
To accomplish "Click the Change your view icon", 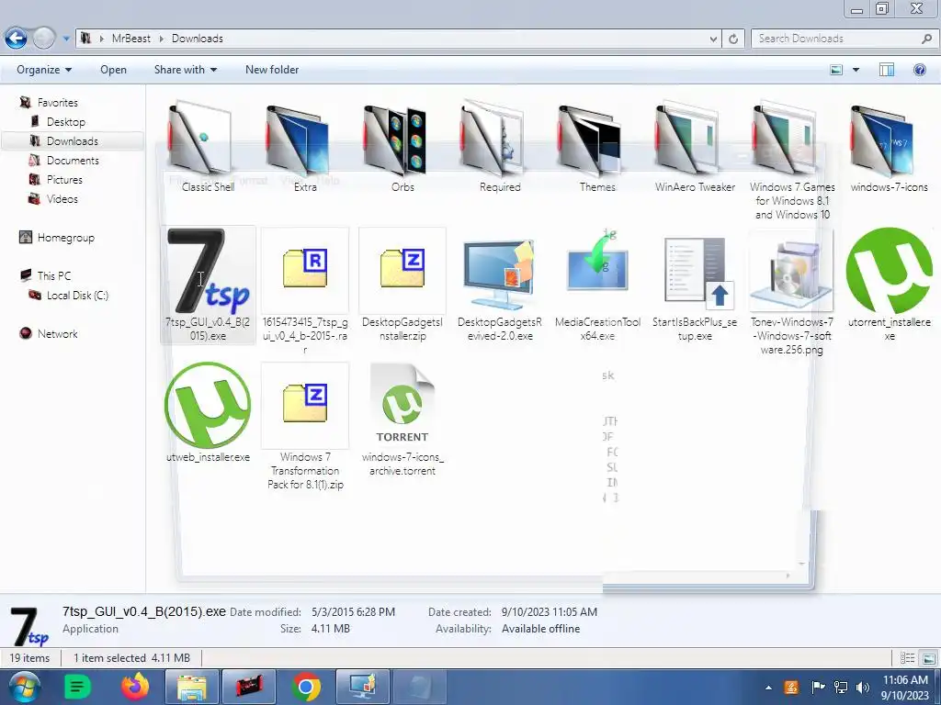I will (x=836, y=70).
